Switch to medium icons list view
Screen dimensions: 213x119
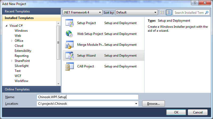click(169, 12)
